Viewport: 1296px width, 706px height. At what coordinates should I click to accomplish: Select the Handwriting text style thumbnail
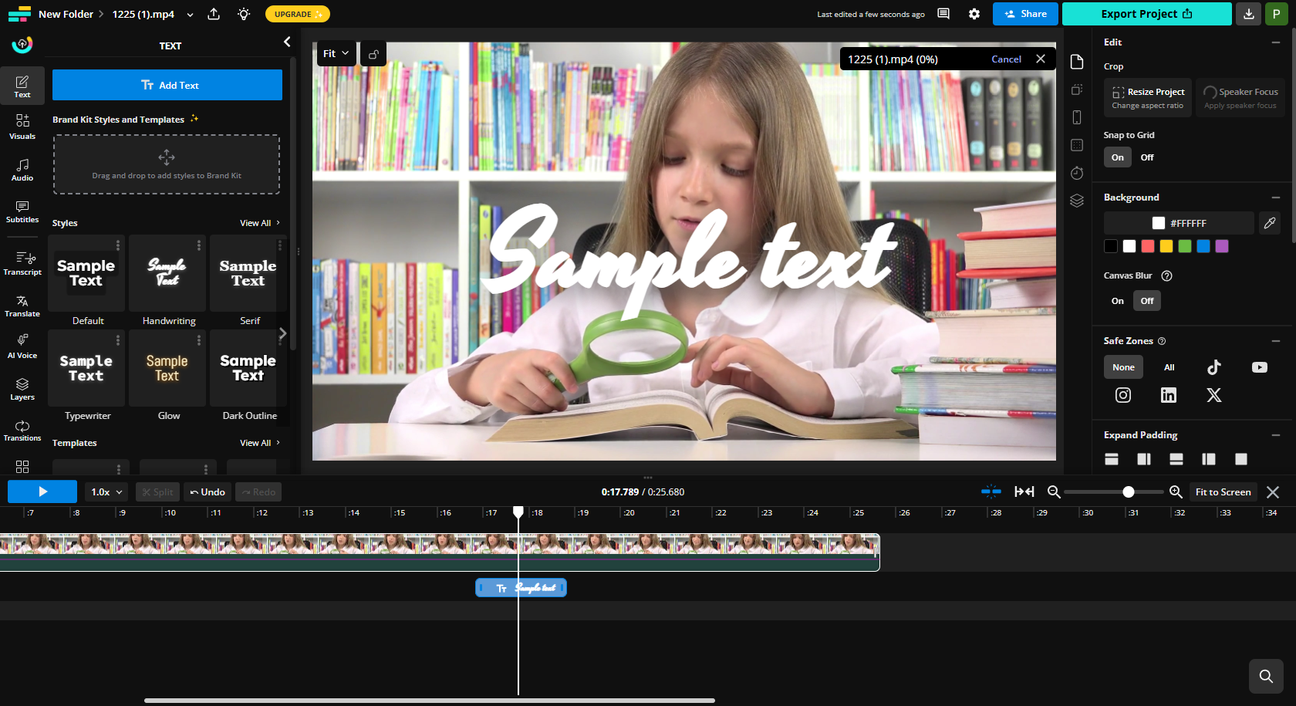pyautogui.click(x=167, y=273)
